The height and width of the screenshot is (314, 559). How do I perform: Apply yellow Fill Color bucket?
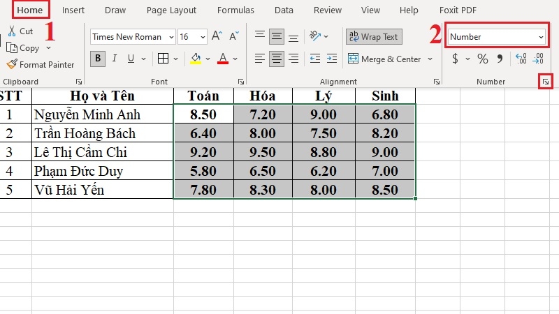pos(196,59)
